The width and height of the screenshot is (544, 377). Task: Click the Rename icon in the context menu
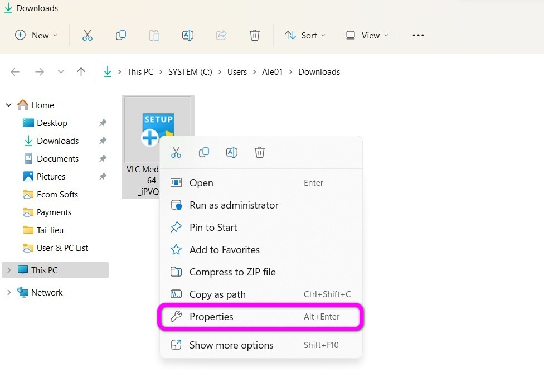pos(232,152)
